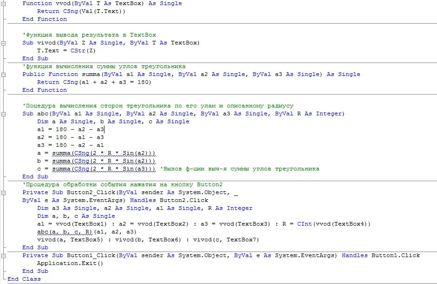Click the comment 'Вызов ф-ции выч-я суммы углов треугольника'
Image resolution: width=437 pixels, height=284 pixels.
(x=240, y=169)
